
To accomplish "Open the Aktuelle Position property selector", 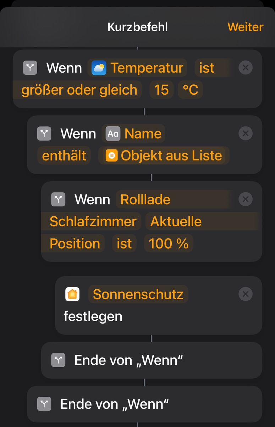I will click(x=176, y=221).
